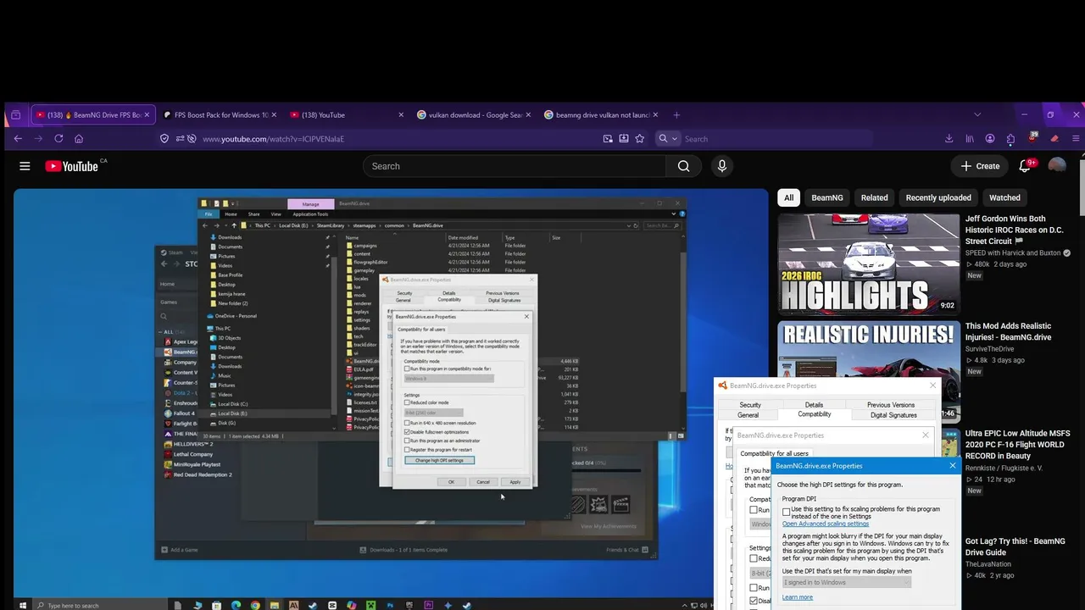Click the Apply button in video dialog
The image size is (1085, 610).
[515, 482]
